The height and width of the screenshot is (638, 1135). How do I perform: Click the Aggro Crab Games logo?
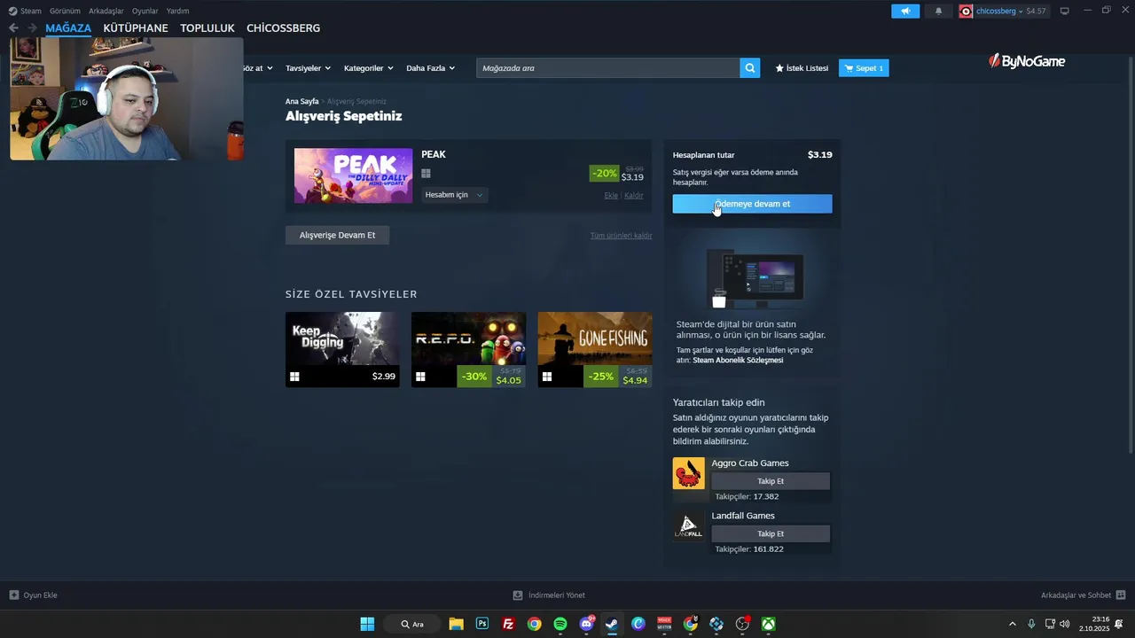(x=689, y=473)
